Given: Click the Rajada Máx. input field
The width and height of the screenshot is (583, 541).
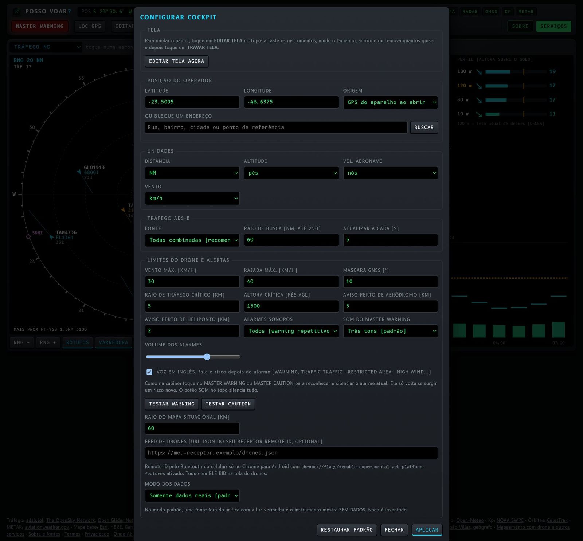Looking at the screenshot, I should [291, 282].
